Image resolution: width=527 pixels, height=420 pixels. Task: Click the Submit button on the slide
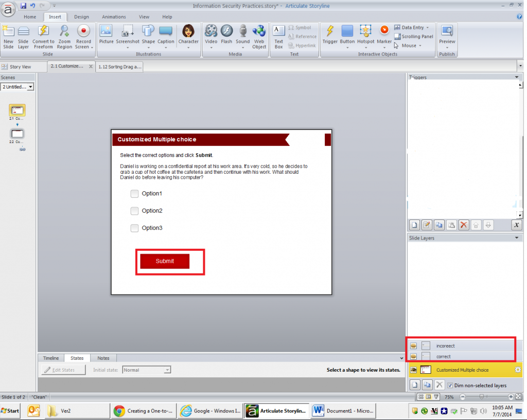click(164, 261)
